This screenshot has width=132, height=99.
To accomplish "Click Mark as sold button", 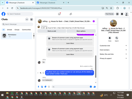I will click(x=52, y=31).
